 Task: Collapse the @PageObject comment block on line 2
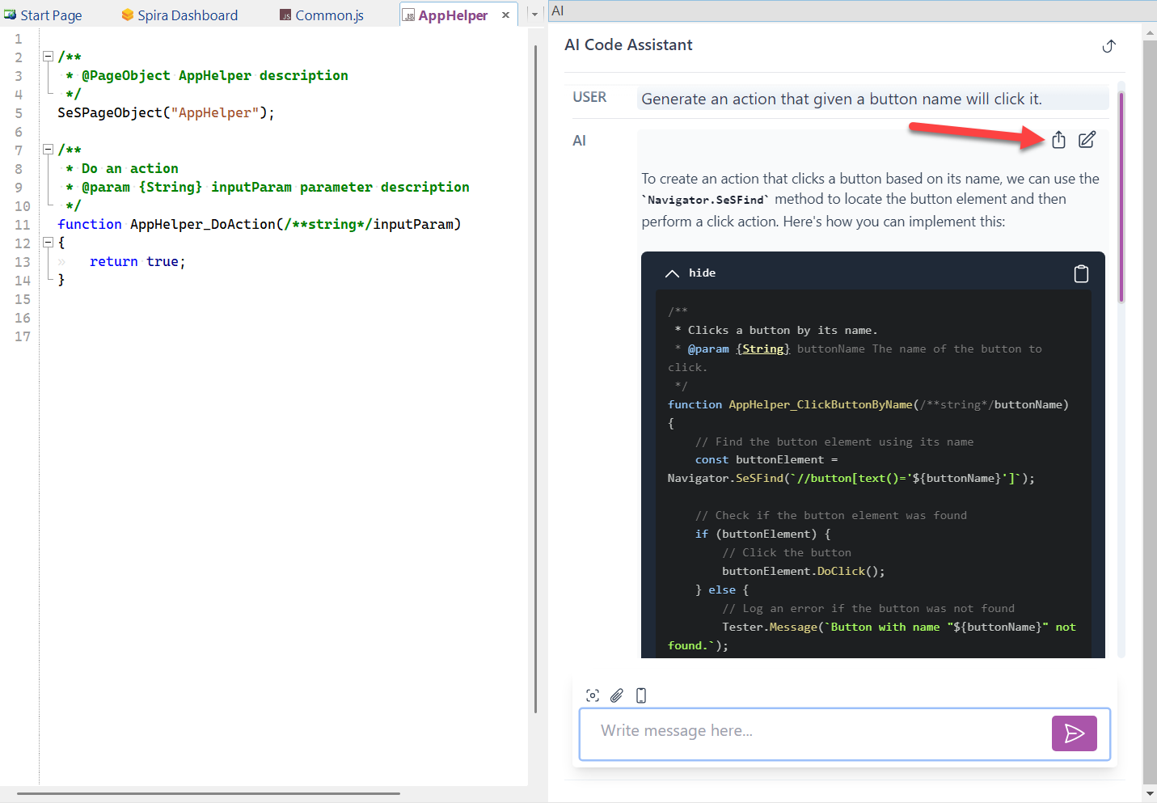click(x=48, y=56)
